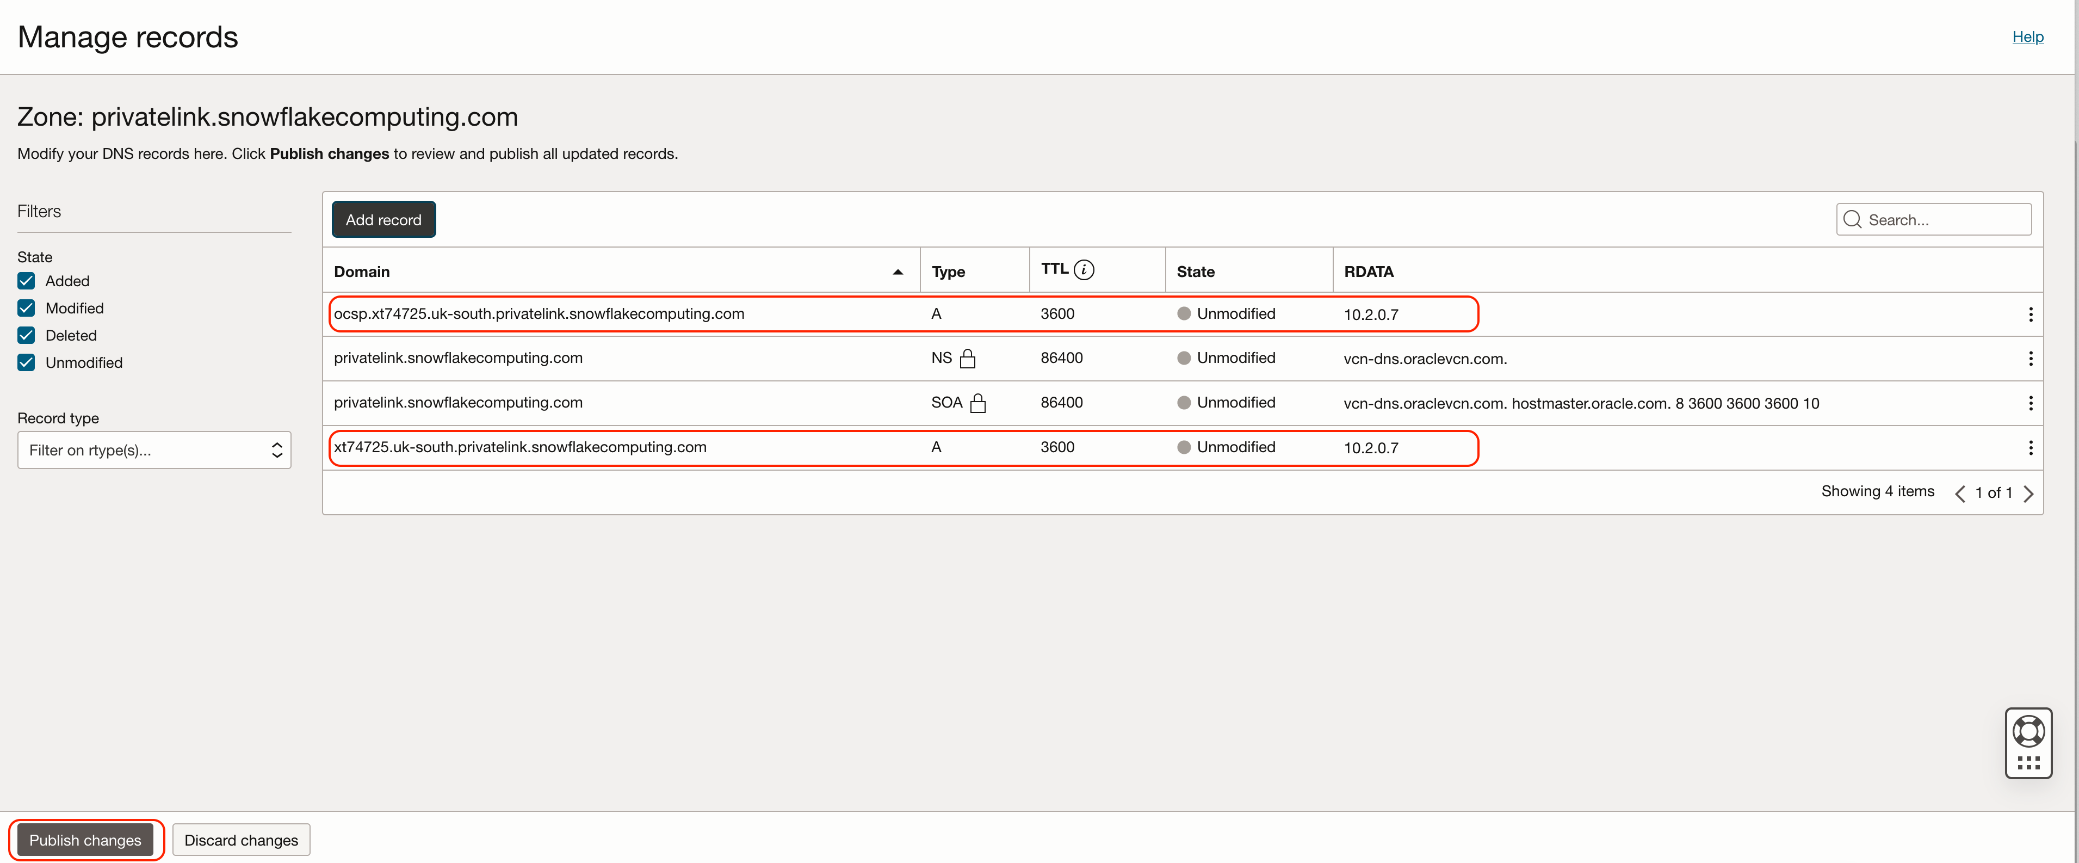Click the TTL info icon
The height and width of the screenshot is (863, 2079).
[x=1084, y=270]
